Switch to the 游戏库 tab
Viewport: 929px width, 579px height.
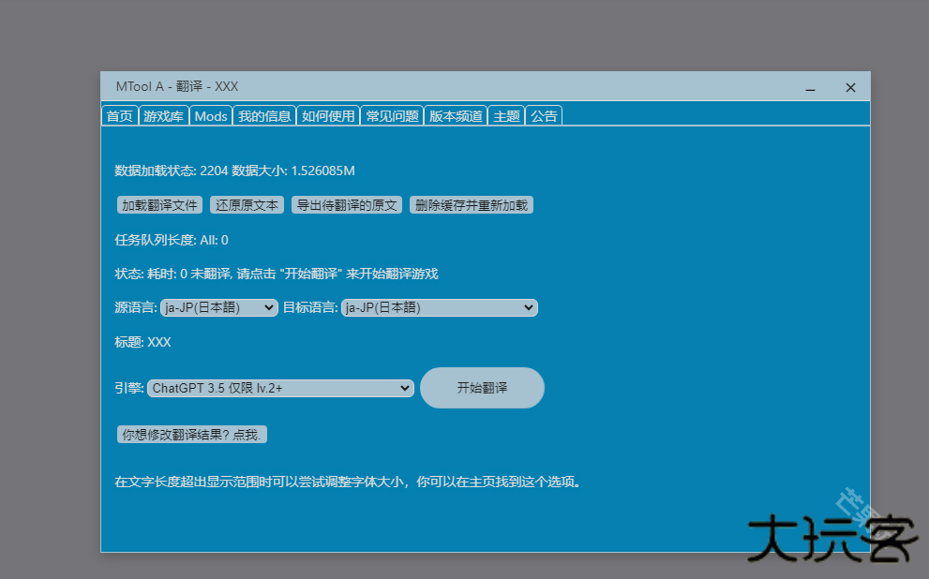(x=163, y=116)
